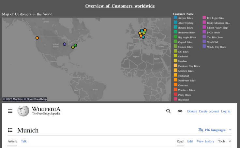This screenshot has width=240, height=148.
Task: Select the SoCal Bikes legend swatch
Action: pos(204,32)
